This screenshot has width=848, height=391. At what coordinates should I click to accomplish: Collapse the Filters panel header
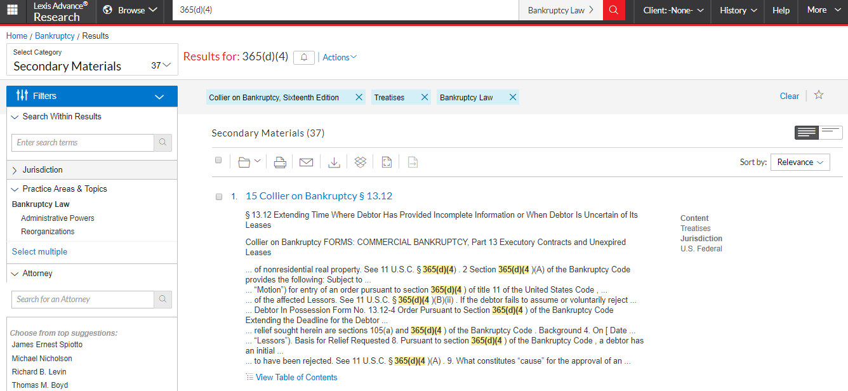coord(92,96)
